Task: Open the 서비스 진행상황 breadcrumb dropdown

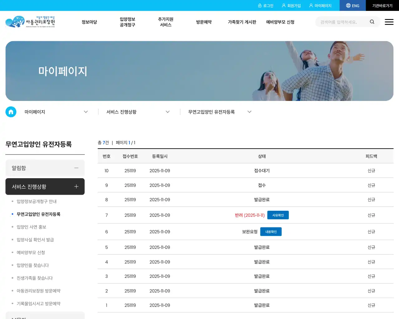Action: 168,112
